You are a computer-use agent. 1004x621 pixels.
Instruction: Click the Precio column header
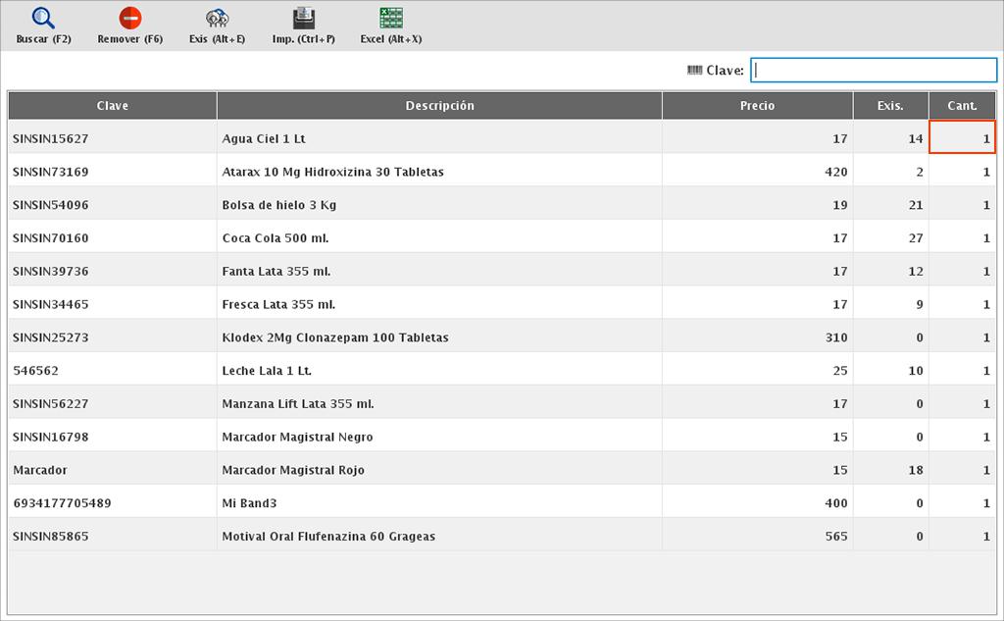point(757,106)
